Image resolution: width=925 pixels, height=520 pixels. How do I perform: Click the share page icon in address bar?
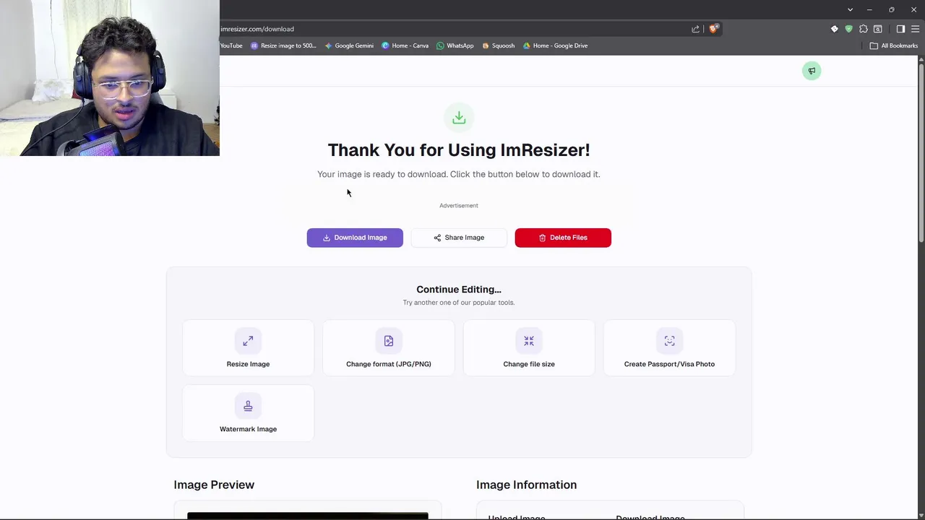[695, 29]
